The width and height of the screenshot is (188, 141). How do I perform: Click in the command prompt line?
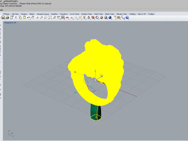(94, 10)
